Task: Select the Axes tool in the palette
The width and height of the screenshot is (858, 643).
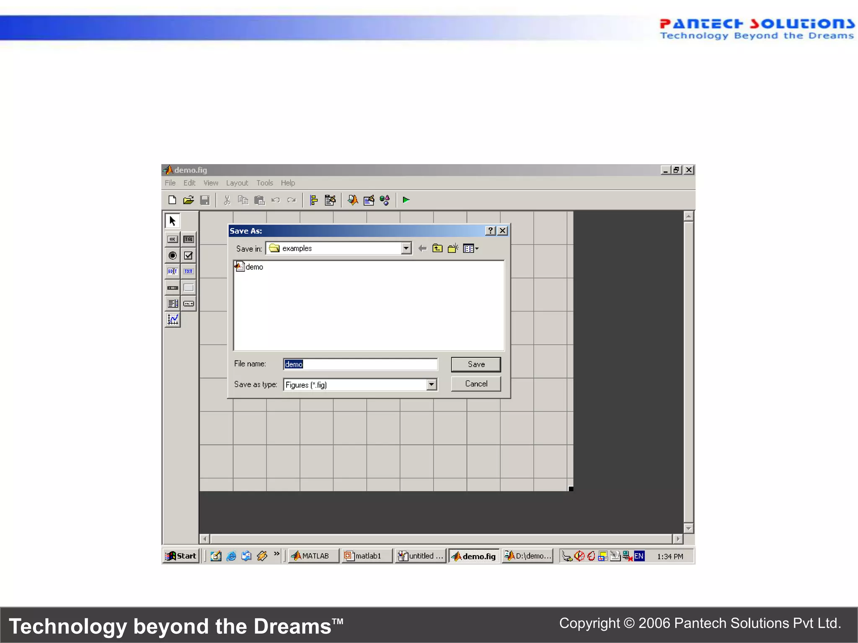Action: (x=173, y=319)
